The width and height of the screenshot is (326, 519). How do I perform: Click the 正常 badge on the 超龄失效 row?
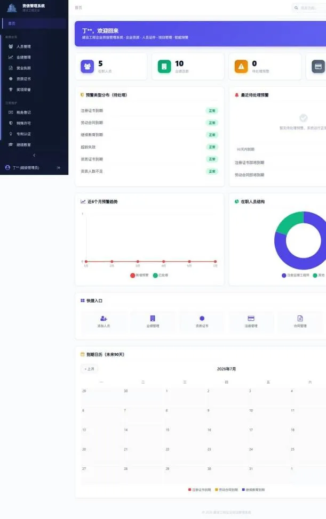pos(212,147)
